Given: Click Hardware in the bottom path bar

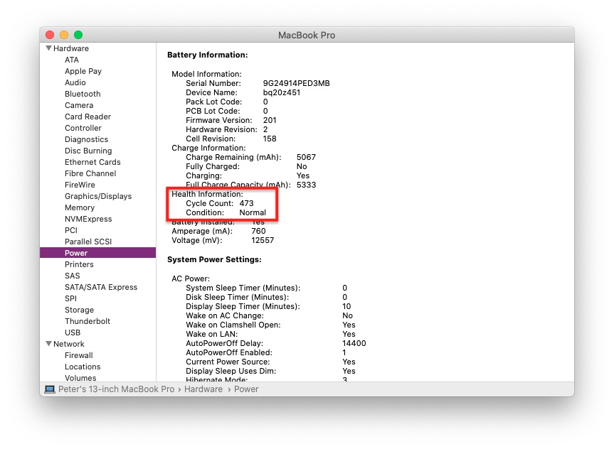Looking at the screenshot, I should (203, 389).
